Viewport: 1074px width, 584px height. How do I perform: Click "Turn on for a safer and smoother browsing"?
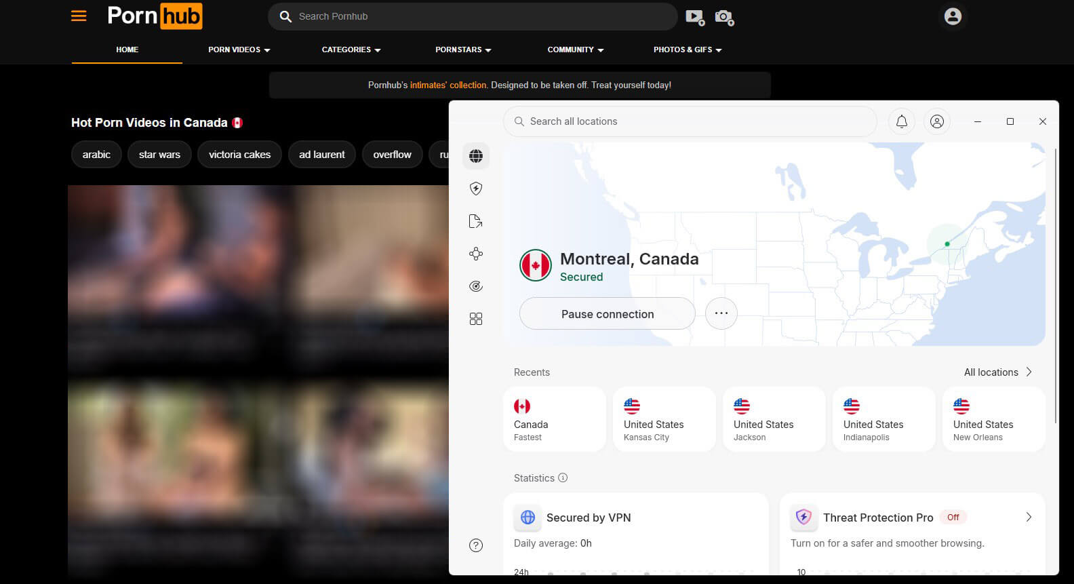pyautogui.click(x=888, y=543)
